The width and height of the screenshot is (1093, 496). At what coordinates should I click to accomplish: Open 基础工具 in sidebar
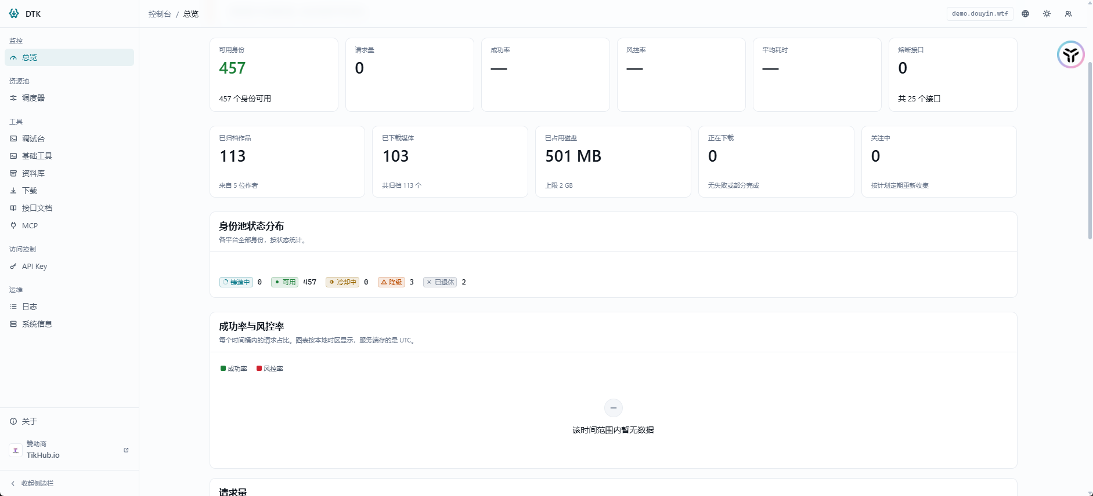click(x=69, y=156)
